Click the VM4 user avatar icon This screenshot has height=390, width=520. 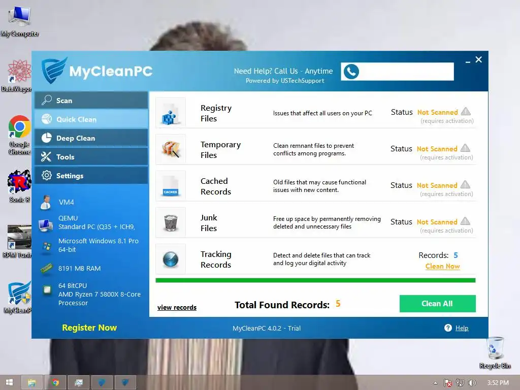tap(45, 202)
